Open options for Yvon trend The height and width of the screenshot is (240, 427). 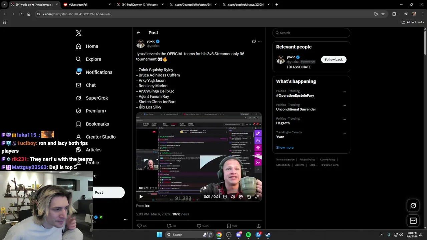click(344, 133)
